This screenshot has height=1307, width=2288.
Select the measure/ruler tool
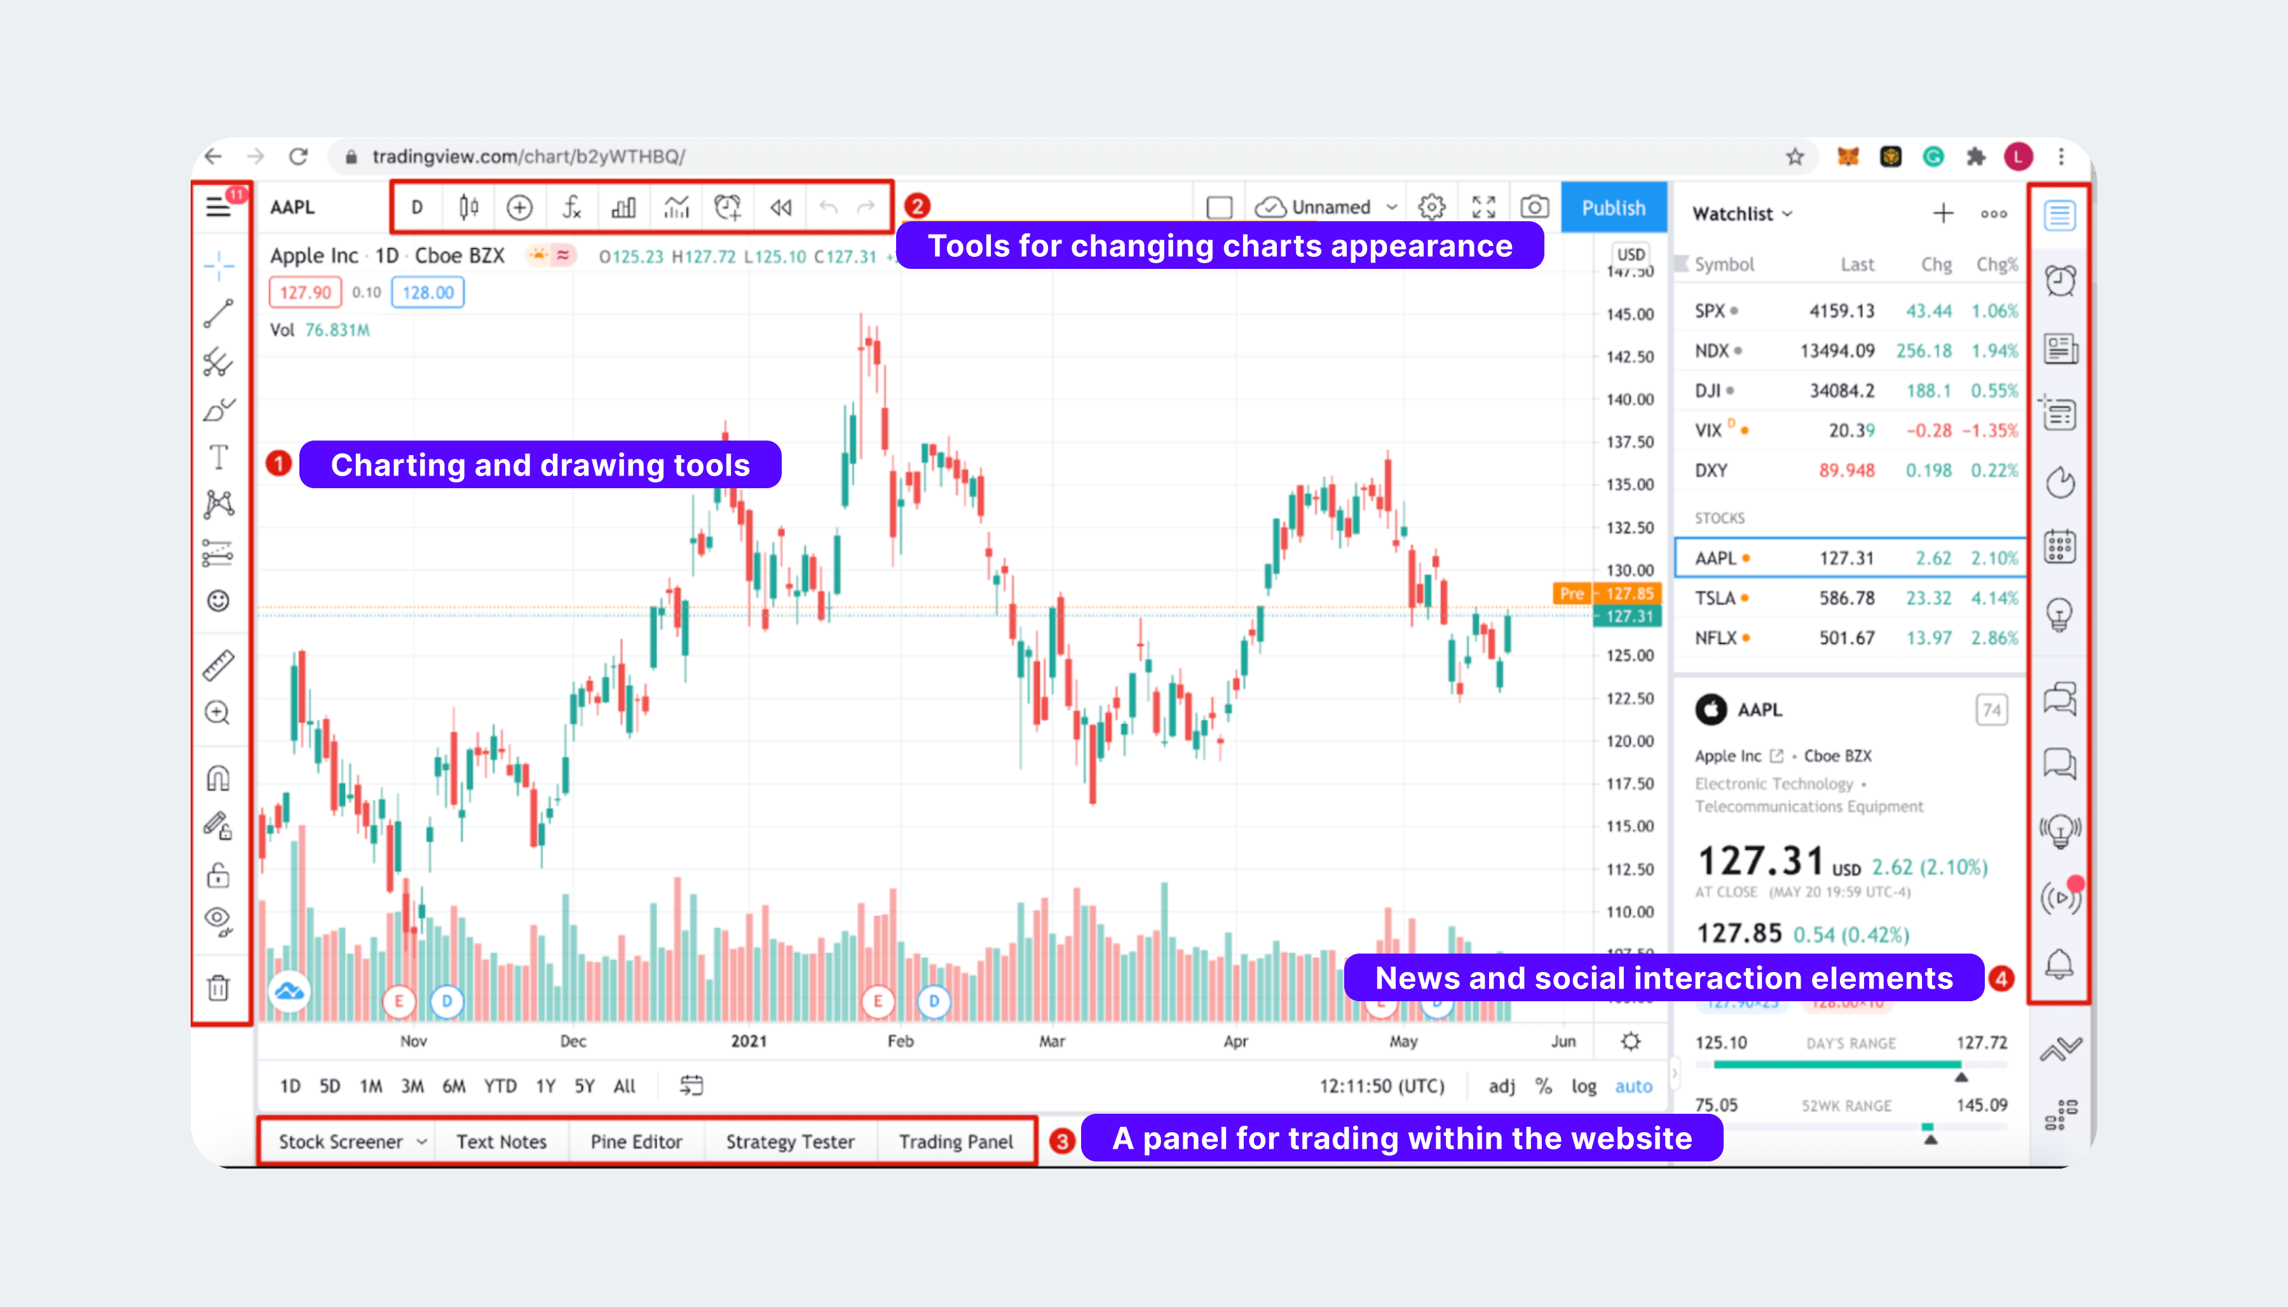(219, 664)
